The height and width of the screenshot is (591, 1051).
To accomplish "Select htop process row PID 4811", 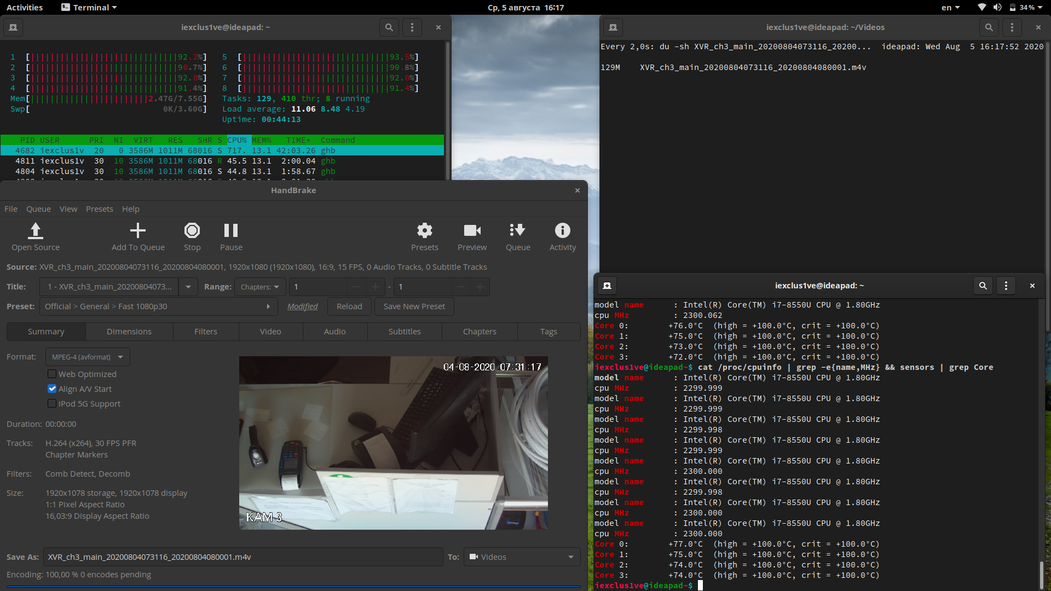I will coord(222,161).
